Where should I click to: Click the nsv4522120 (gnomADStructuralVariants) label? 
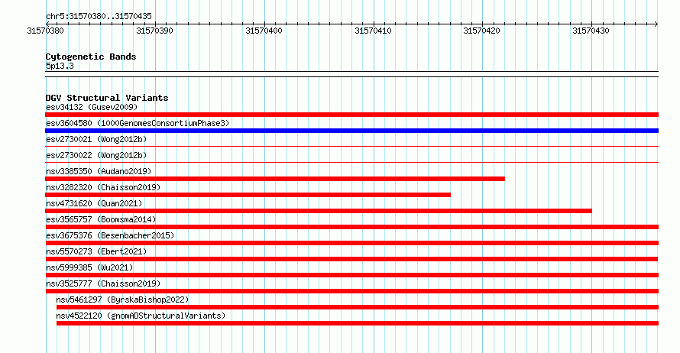141,316
